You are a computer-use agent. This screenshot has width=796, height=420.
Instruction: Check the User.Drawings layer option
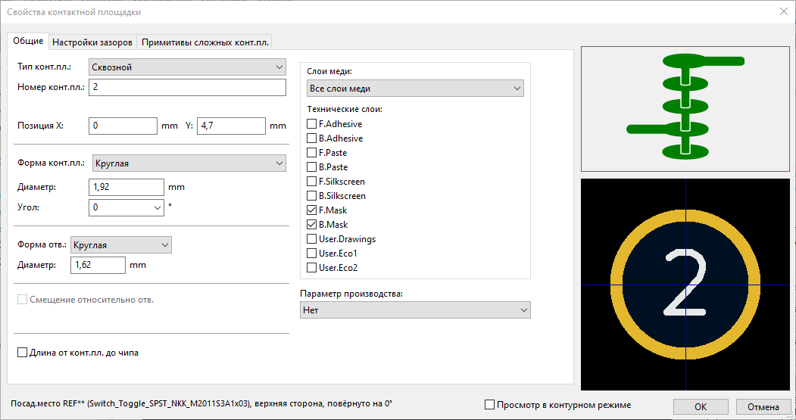(311, 239)
